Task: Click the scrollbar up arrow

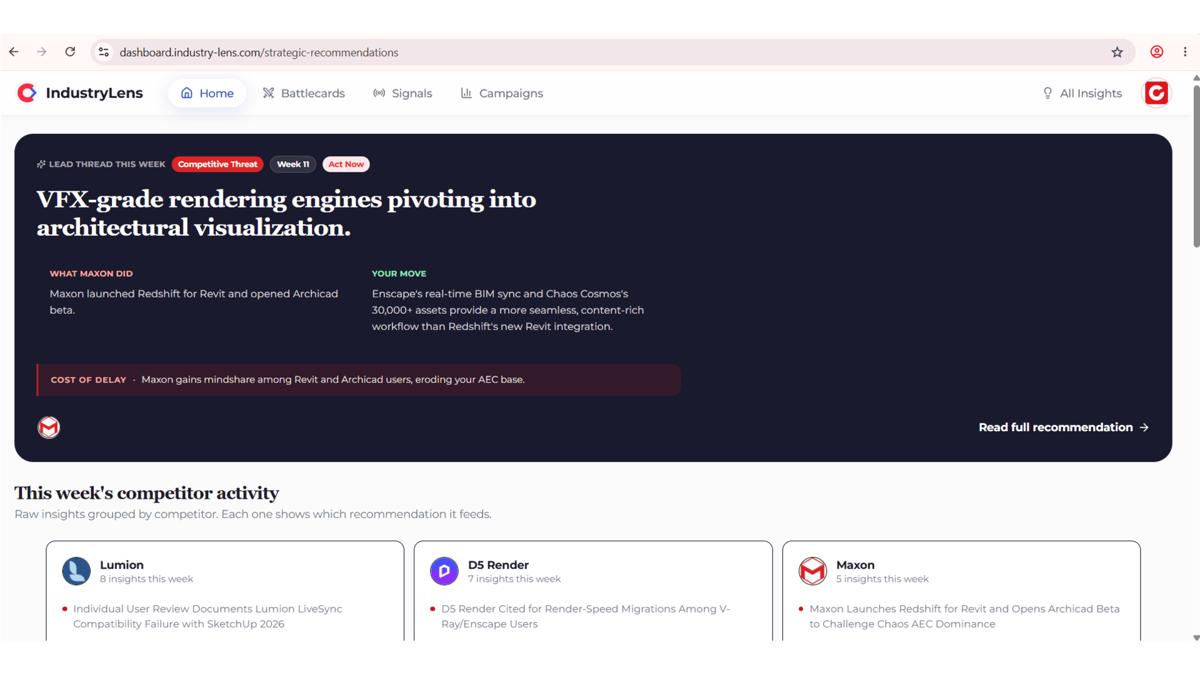Action: click(x=1196, y=78)
